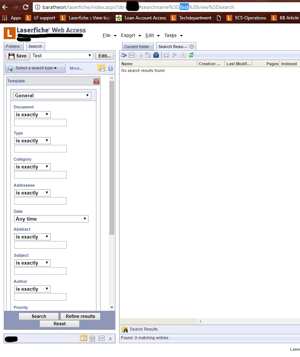Open the Tasks menu
The height and width of the screenshot is (357, 300).
pos(173,35)
